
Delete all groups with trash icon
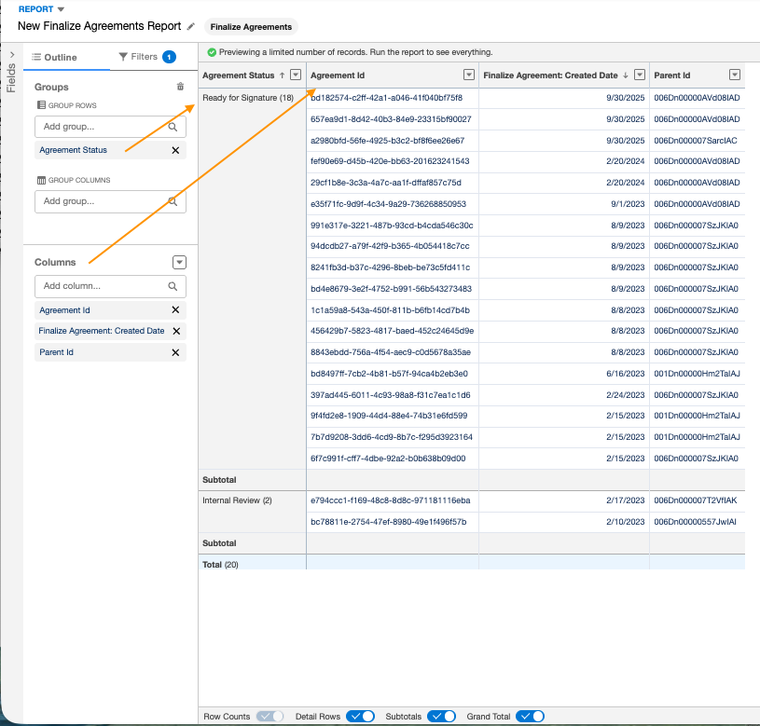pyautogui.click(x=180, y=87)
